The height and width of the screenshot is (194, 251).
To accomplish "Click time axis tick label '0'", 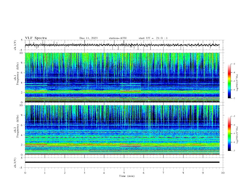I will [x=25, y=173].
